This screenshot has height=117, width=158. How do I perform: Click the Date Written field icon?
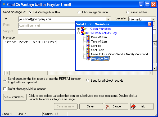tap(88, 37)
